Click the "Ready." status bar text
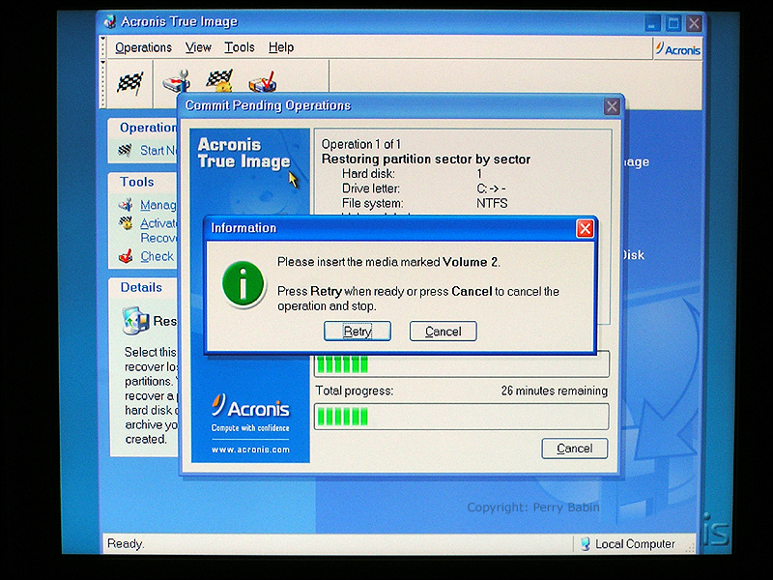 click(126, 543)
